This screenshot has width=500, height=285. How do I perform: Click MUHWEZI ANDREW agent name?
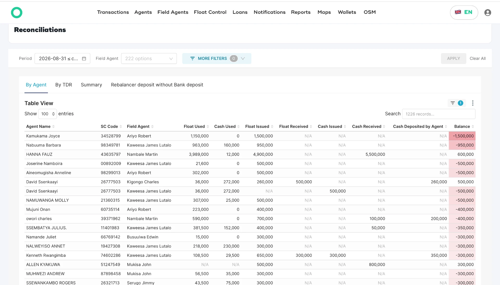(45, 274)
